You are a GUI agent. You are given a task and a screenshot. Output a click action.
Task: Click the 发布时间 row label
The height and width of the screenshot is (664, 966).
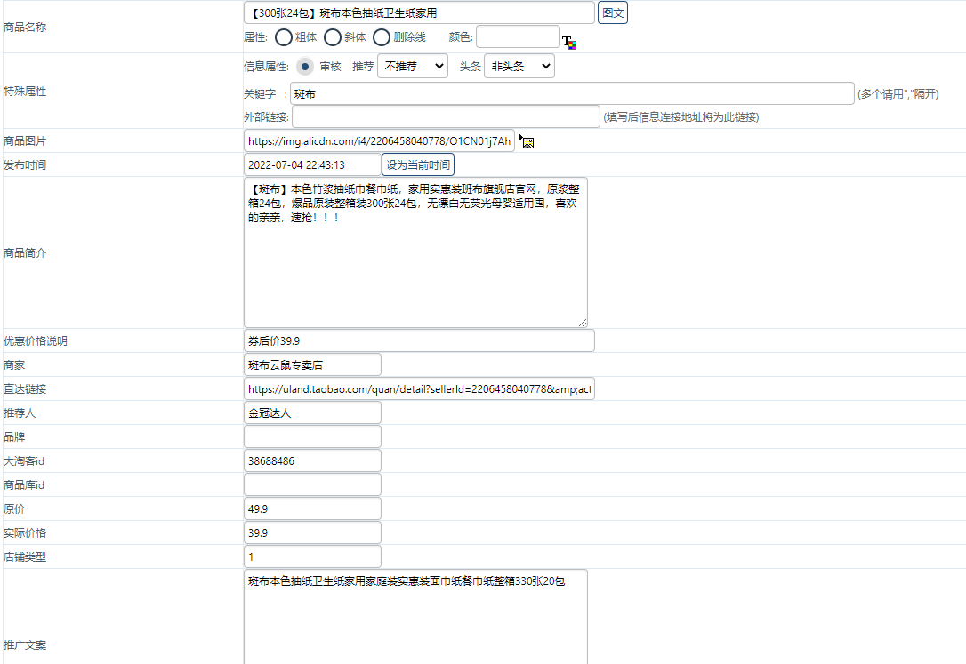(x=25, y=165)
